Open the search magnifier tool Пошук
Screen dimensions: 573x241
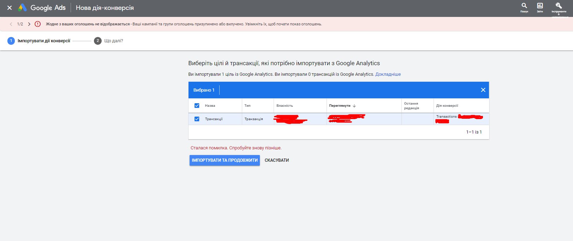click(x=524, y=7)
